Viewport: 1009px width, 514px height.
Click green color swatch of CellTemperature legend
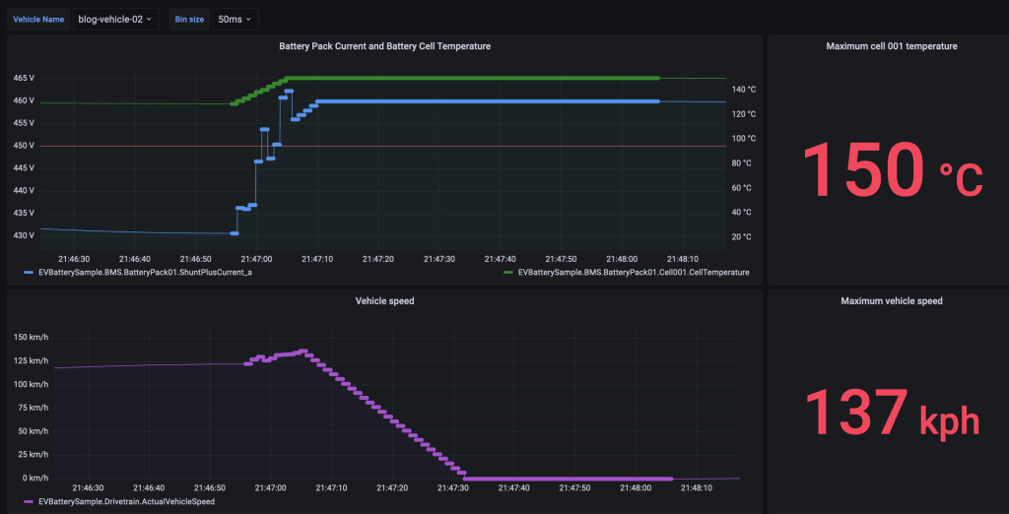508,273
